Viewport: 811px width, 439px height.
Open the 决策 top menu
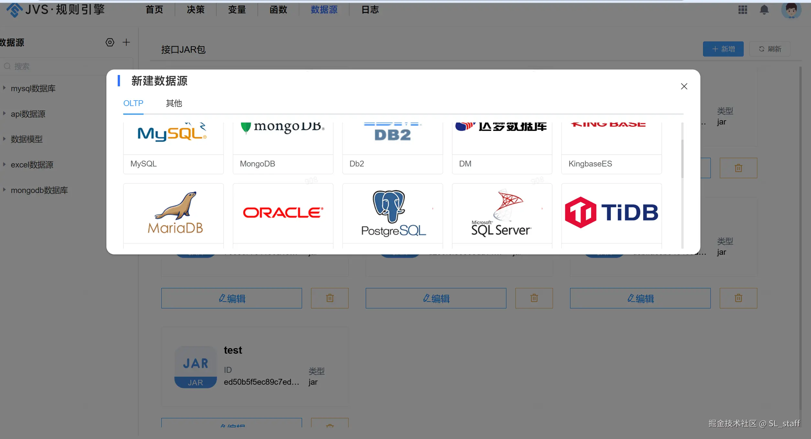[195, 10]
